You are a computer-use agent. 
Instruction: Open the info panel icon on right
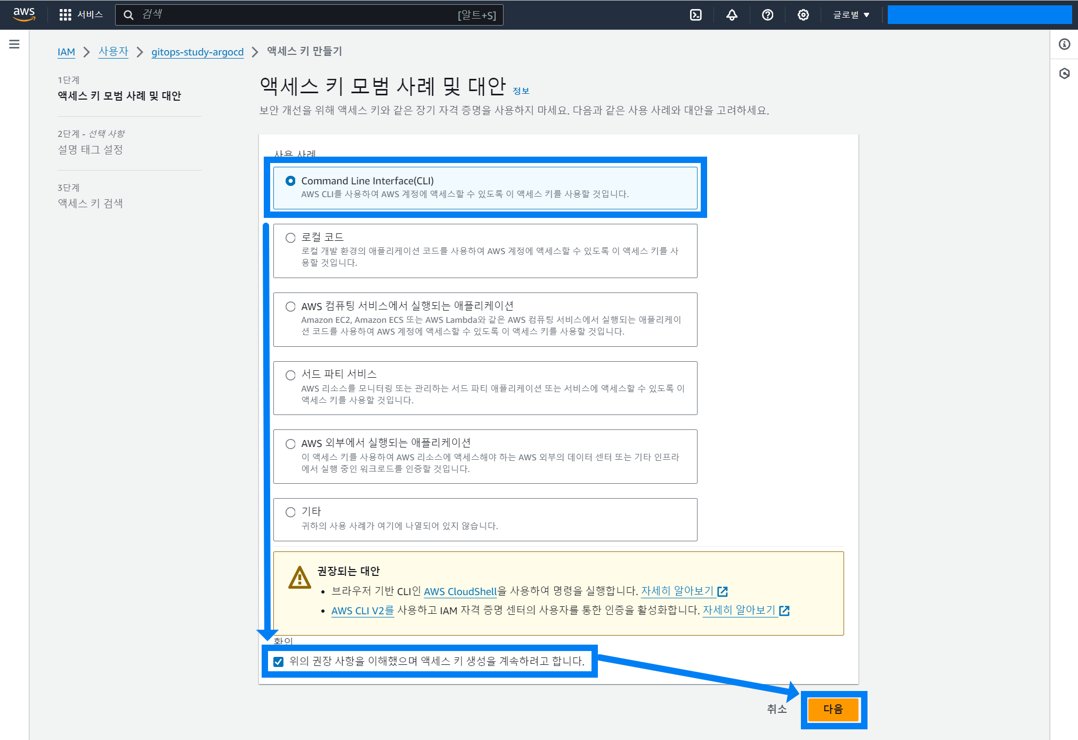1064,44
